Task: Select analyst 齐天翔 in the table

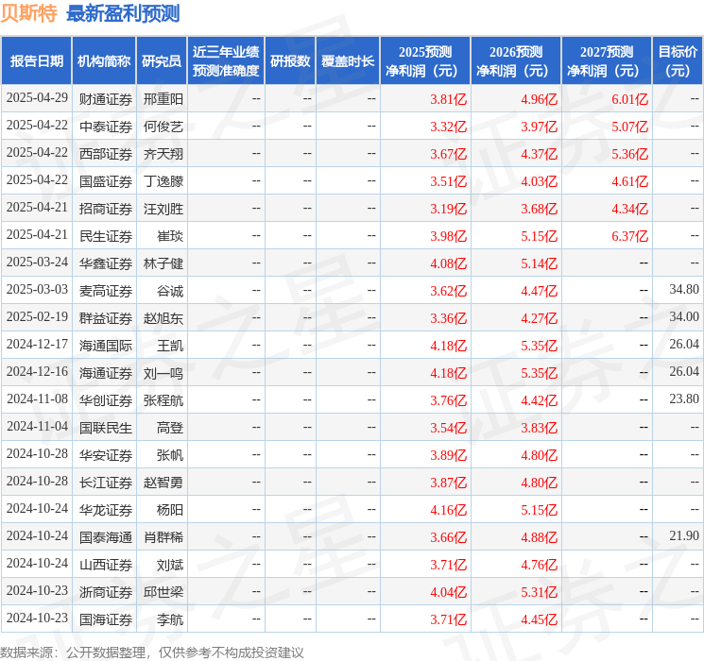Action: pos(163,154)
